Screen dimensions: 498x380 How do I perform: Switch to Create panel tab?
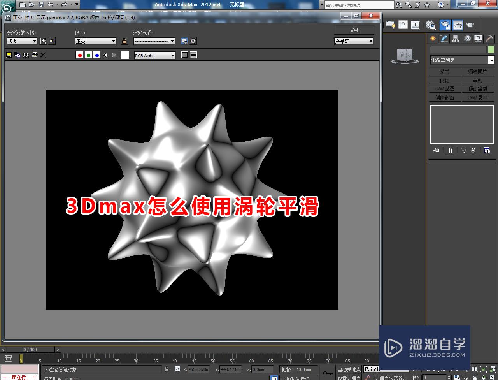click(433, 38)
